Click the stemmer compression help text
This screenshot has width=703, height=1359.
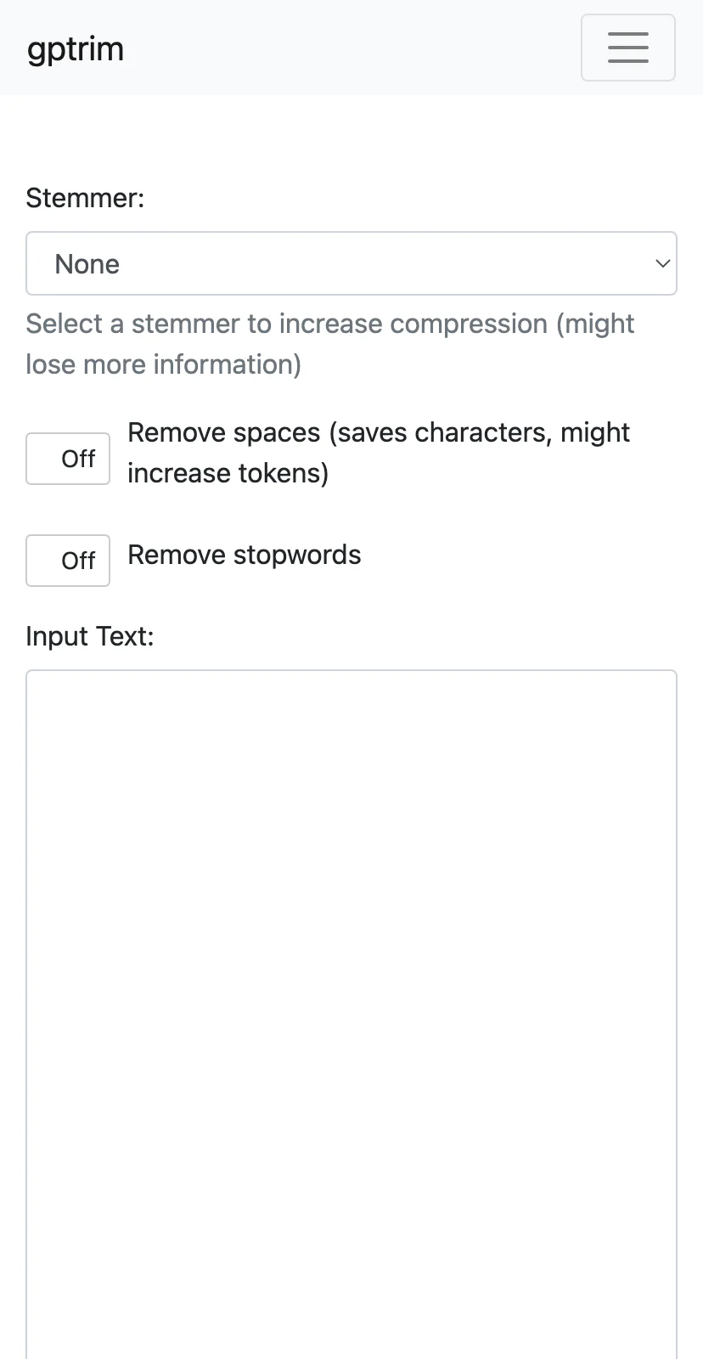pos(330,344)
